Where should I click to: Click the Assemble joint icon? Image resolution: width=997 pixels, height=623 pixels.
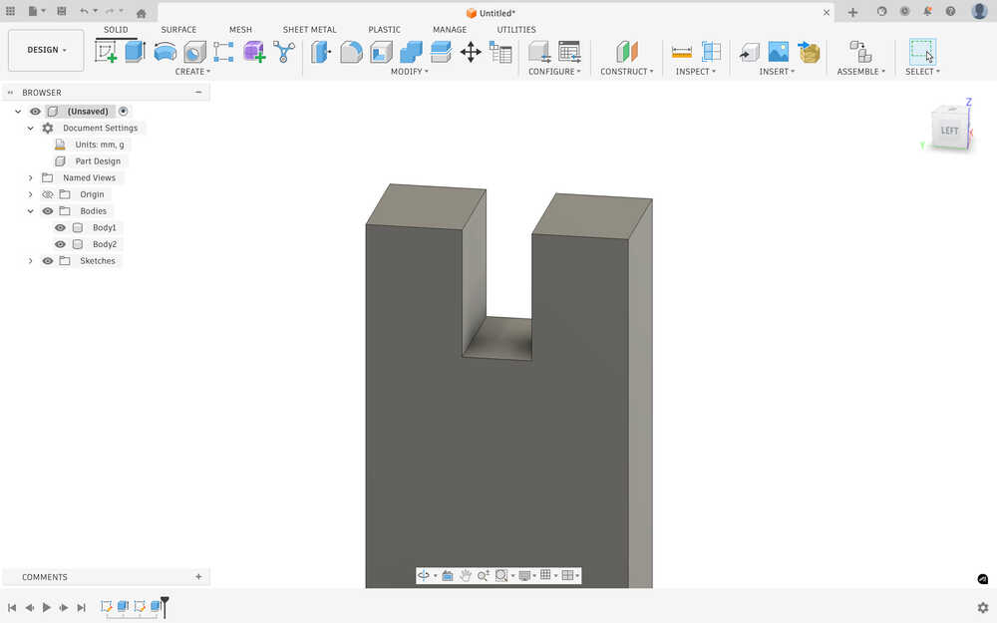(861, 52)
